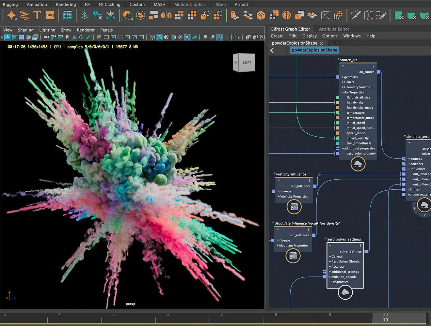The height and width of the screenshot is (326, 431).
Task: Click the back arrow in Bifrost Graph Editor
Action: click(273, 50)
